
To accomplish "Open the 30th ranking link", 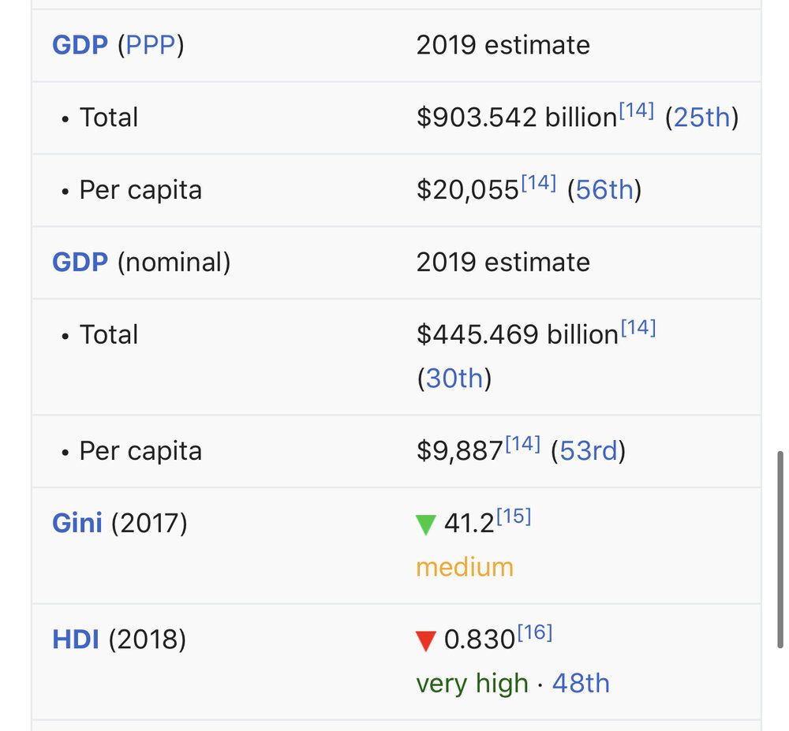I will click(454, 379).
